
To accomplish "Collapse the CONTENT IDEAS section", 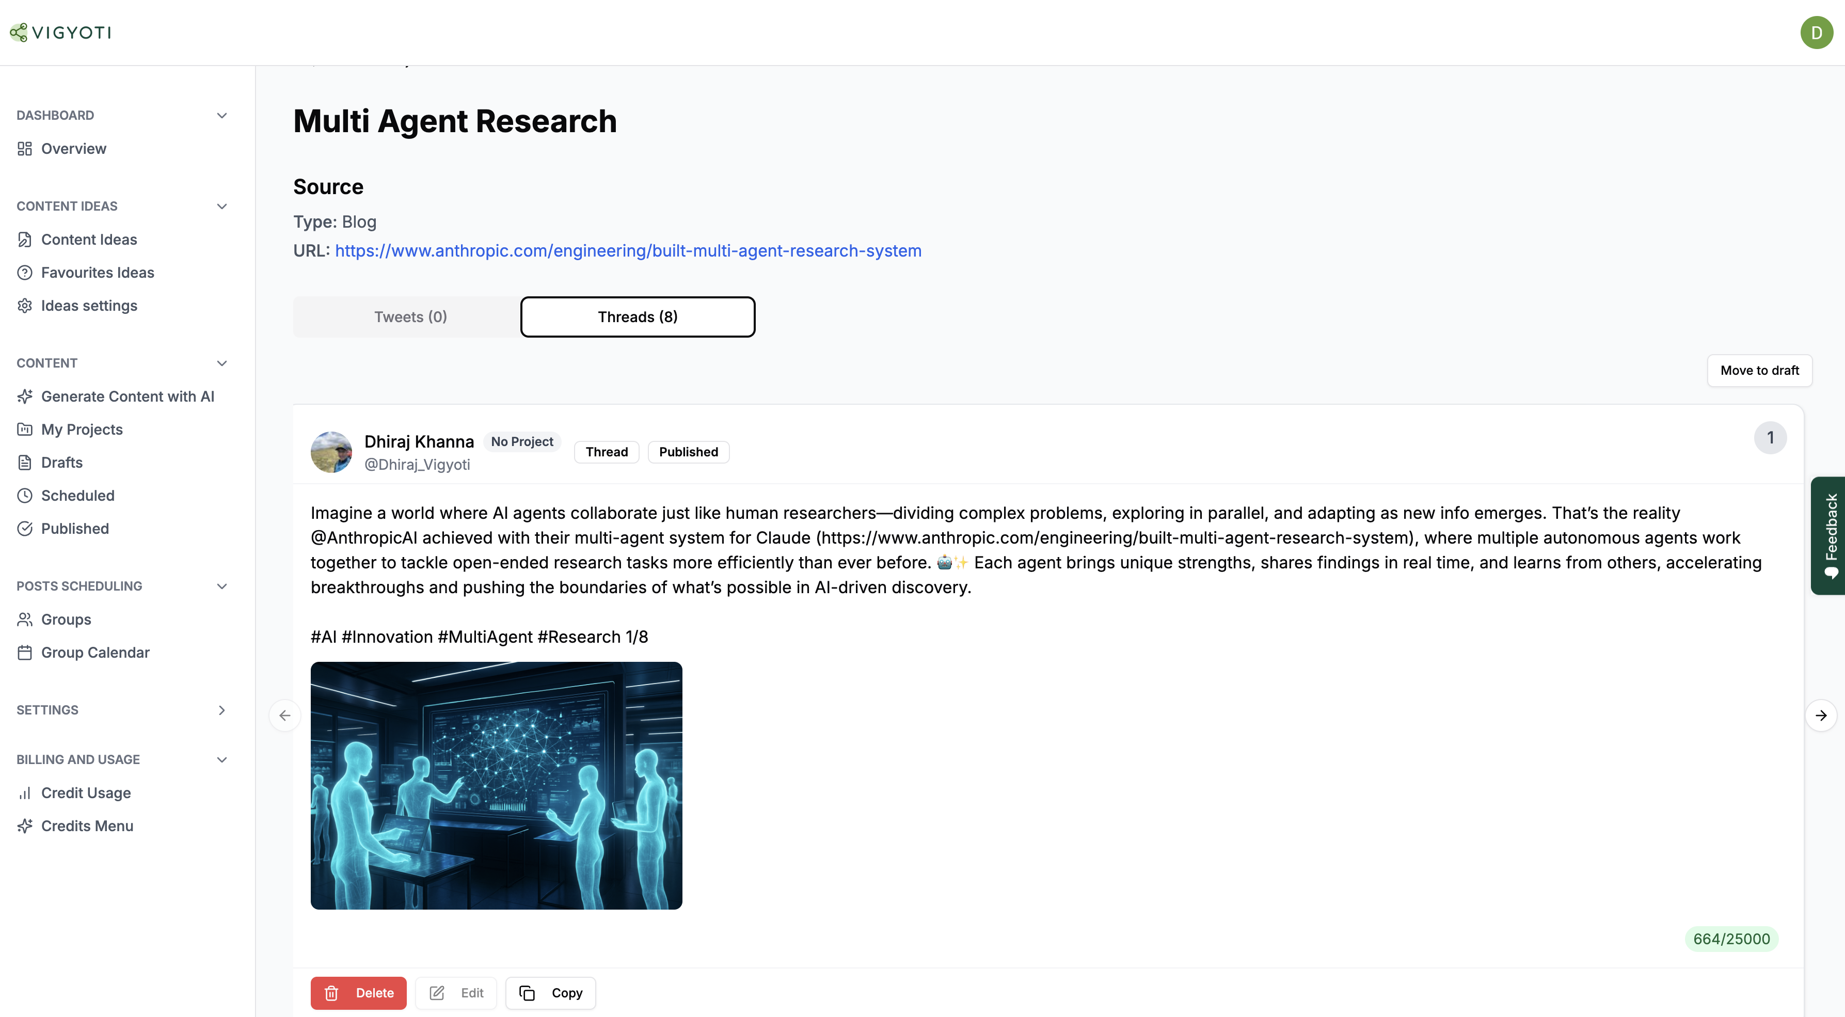I will point(222,206).
